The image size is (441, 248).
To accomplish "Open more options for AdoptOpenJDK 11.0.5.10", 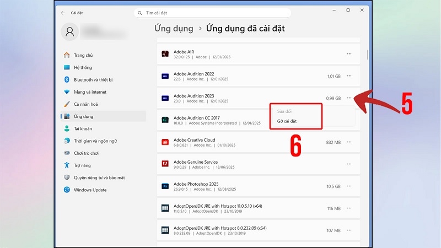I will point(349,208).
